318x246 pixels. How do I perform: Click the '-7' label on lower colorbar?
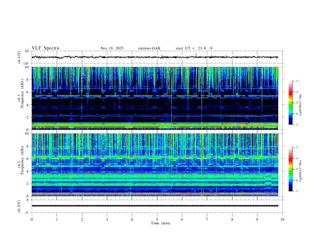pyautogui.click(x=296, y=191)
